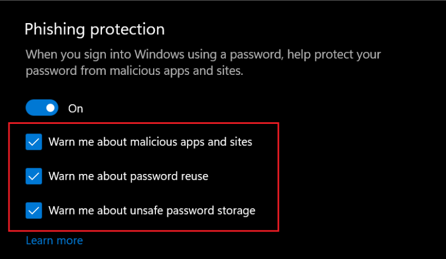The height and width of the screenshot is (259, 446).
Task: Uncheck the unsafe password storage checkbox
Action: [x=34, y=211]
